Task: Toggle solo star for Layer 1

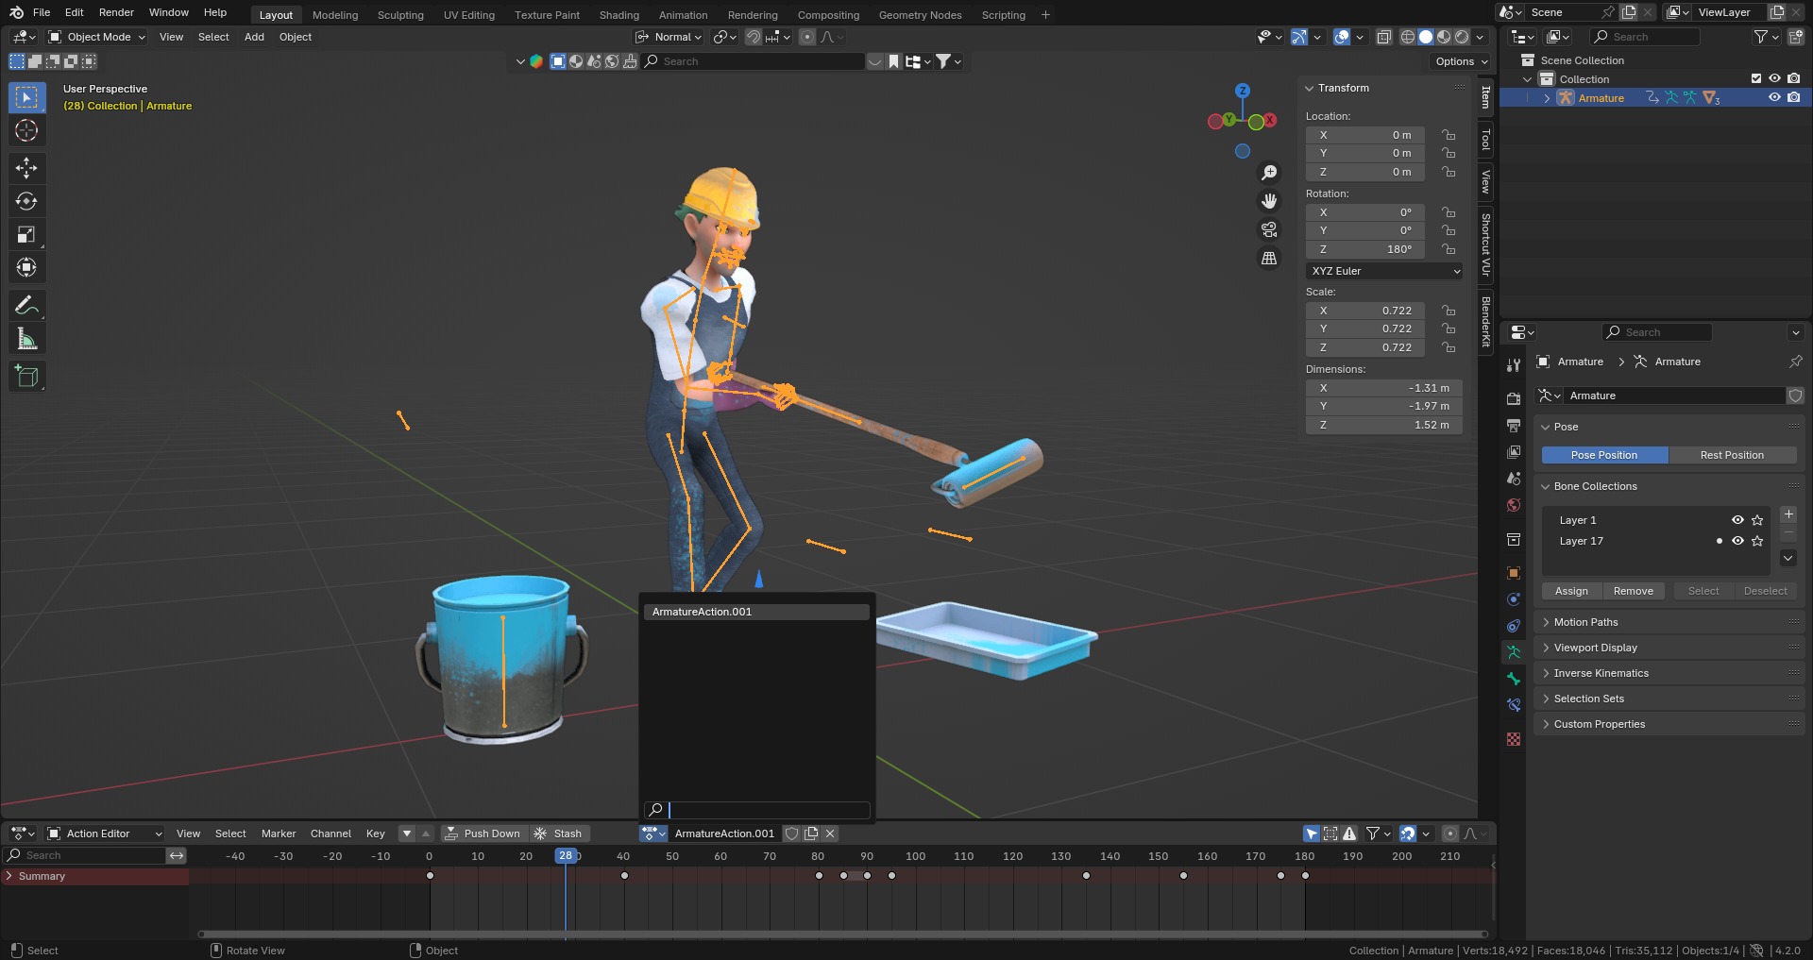Action: click(x=1757, y=520)
